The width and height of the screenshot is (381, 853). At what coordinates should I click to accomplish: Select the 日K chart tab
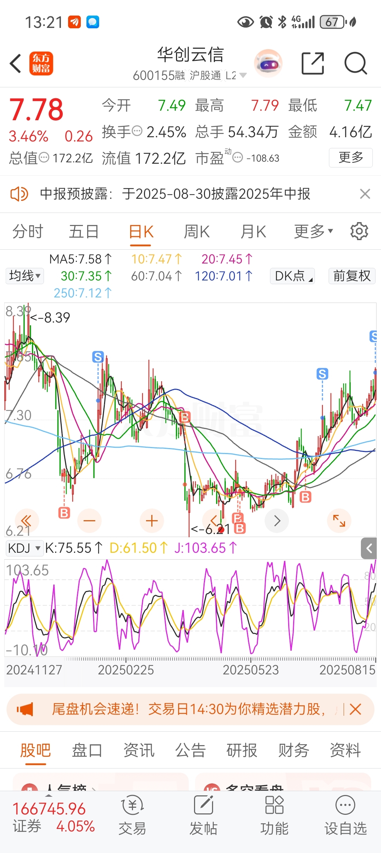[141, 232]
